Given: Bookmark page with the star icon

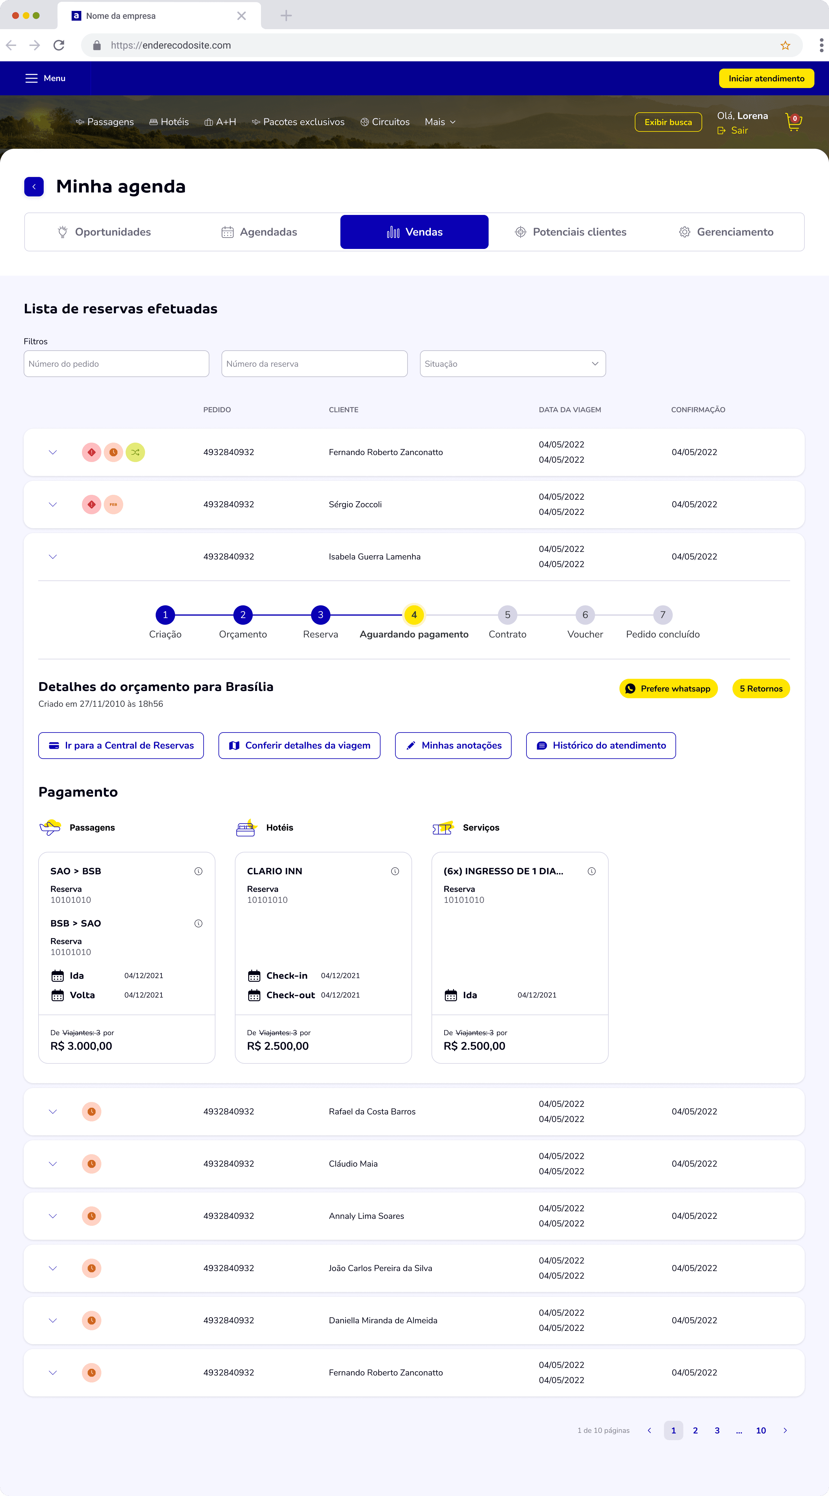Looking at the screenshot, I should pos(785,45).
